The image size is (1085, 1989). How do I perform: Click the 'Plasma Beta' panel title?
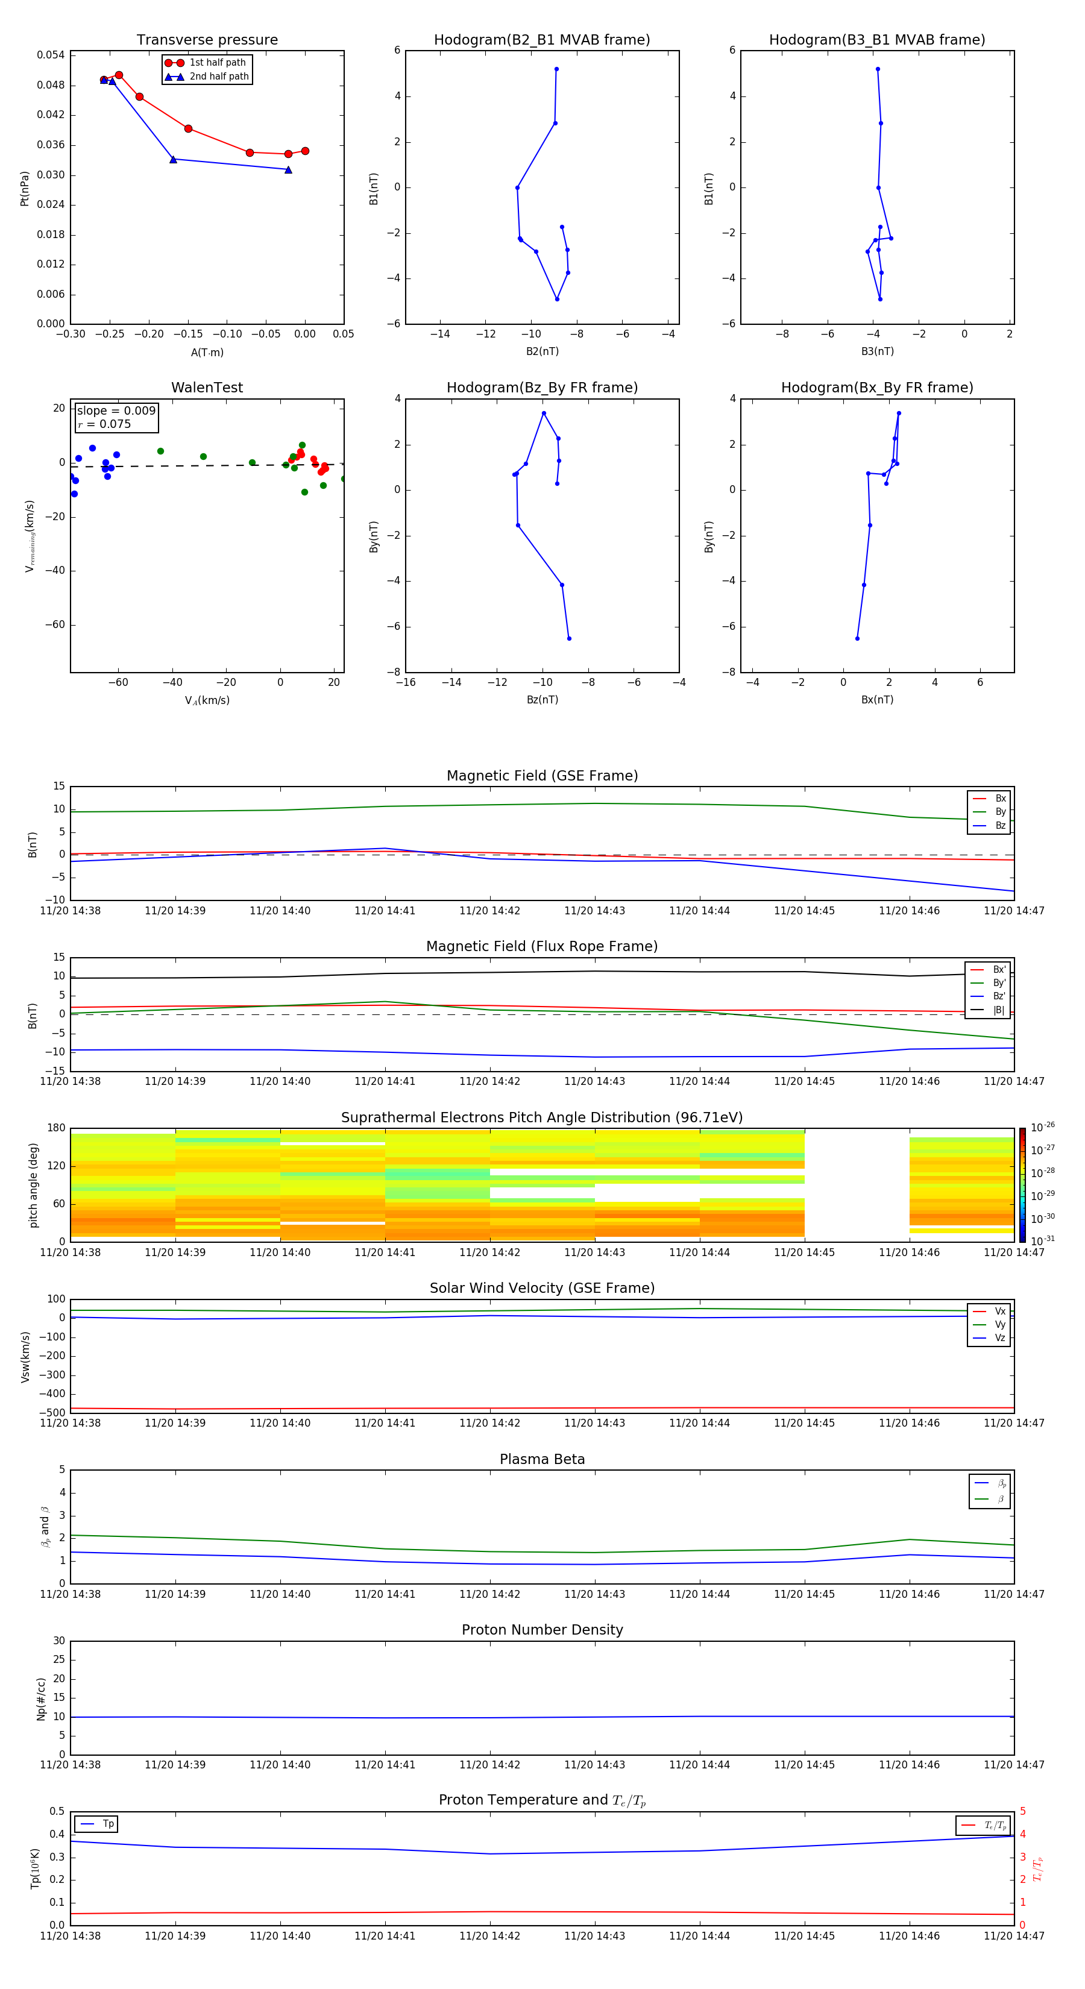click(x=542, y=1459)
